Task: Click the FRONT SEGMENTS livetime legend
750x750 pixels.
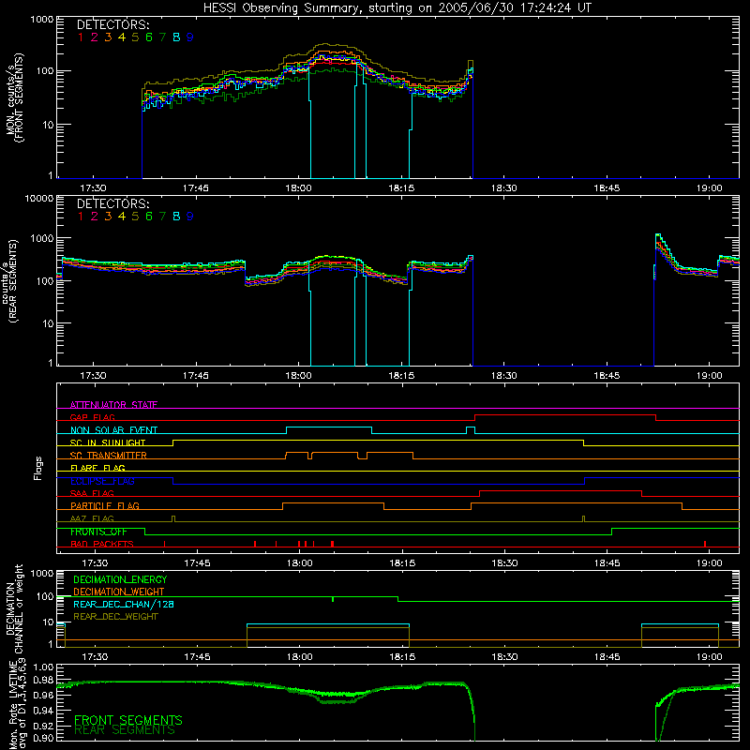Action: pos(128,720)
